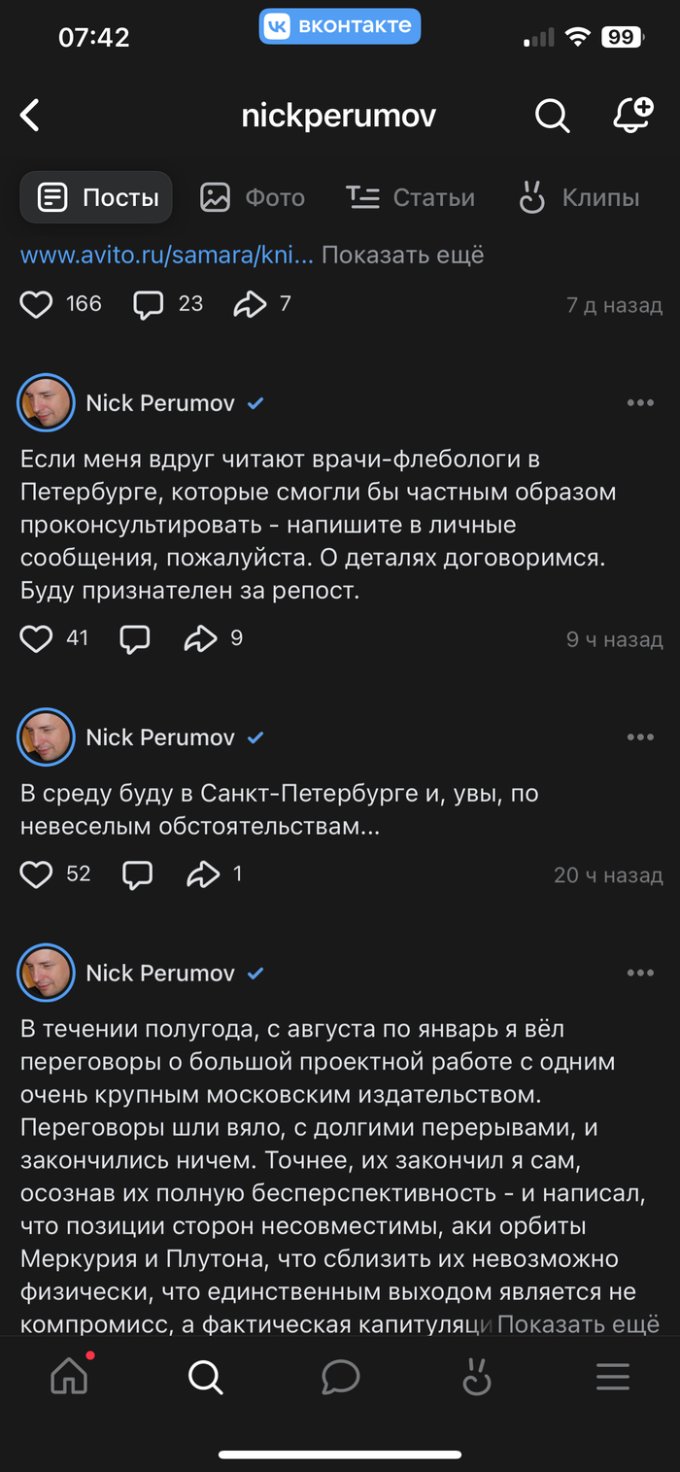Screen dimensions: 680x1472
Task: Tap the home indicator bar at bottom
Action: click(340, 1455)
